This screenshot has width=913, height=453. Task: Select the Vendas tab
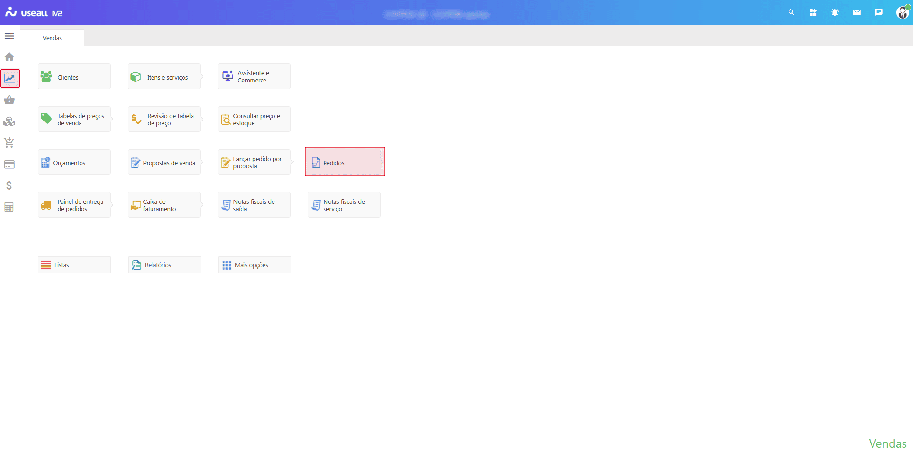pyautogui.click(x=52, y=38)
